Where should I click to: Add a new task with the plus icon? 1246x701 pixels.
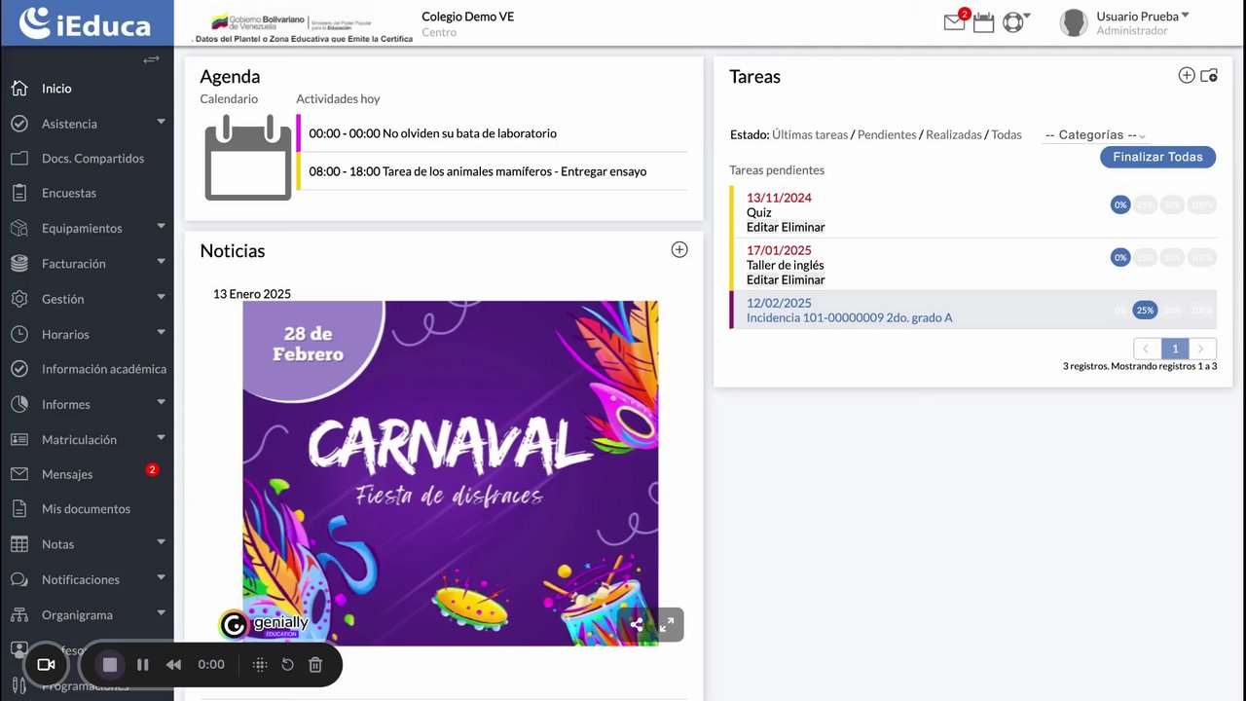tap(1187, 75)
